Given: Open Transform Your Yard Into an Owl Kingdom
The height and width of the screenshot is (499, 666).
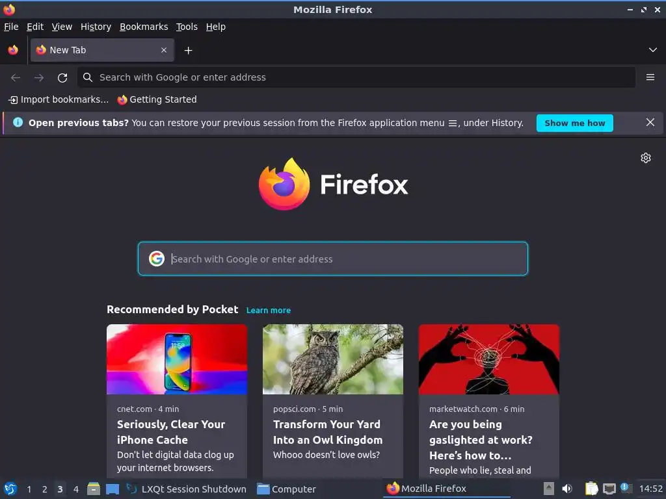Looking at the screenshot, I should (328, 432).
